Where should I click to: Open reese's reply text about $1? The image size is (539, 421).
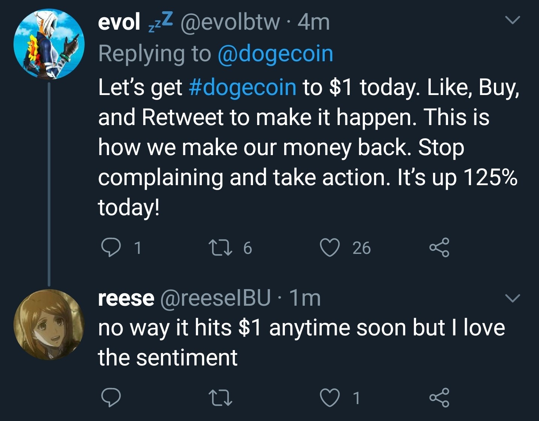[301, 342]
